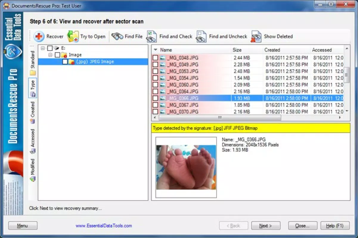Viewport: 358px width, 238px height.
Task: Click the 2.44 MB size cell
Action: click(242, 58)
